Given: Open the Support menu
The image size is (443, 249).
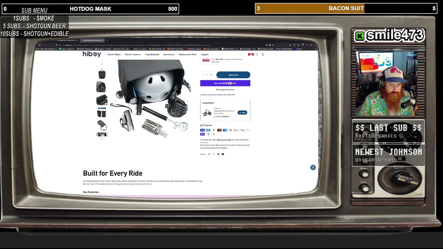Looking at the screenshot, I should pos(205,55).
